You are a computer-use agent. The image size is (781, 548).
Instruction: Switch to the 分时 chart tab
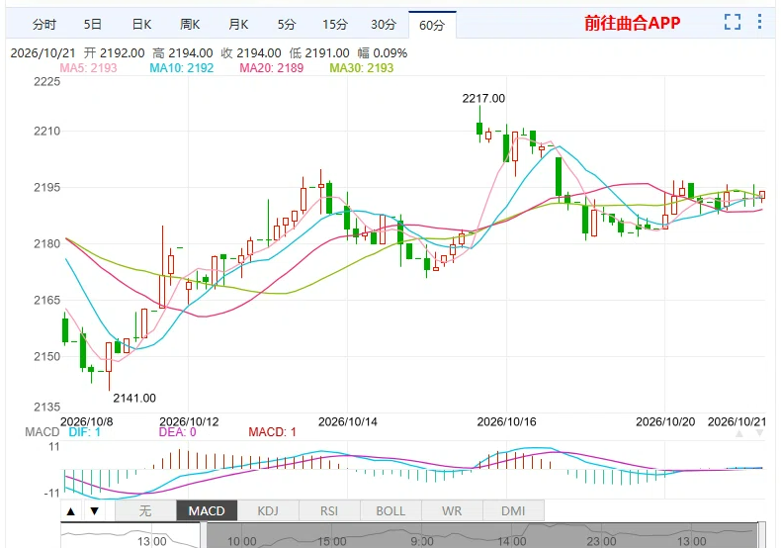(x=44, y=25)
